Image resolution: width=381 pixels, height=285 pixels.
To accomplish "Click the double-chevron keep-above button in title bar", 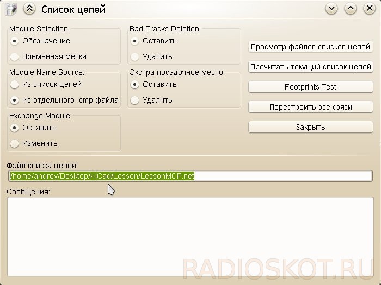I will [x=29, y=9].
